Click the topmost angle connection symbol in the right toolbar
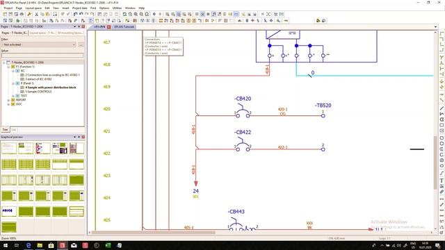Image resolution: width=445 pixels, height=250 pixels. coord(442,34)
